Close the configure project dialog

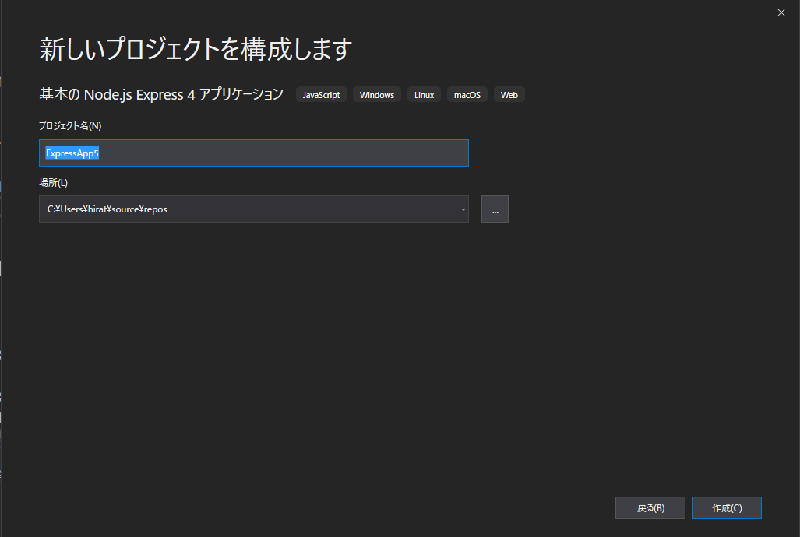781,12
